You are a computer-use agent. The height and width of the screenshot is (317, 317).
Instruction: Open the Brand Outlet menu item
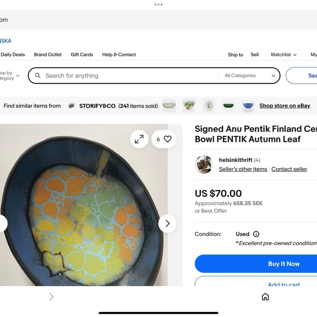click(48, 55)
